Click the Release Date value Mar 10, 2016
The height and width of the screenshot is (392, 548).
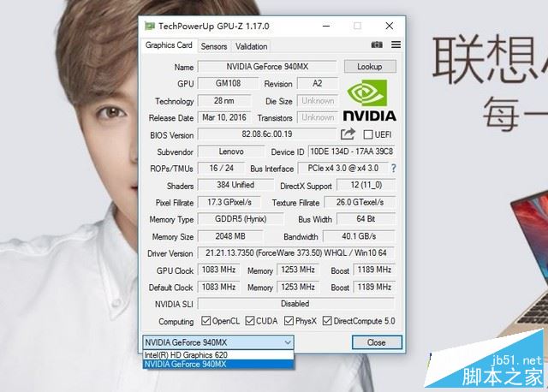point(224,117)
